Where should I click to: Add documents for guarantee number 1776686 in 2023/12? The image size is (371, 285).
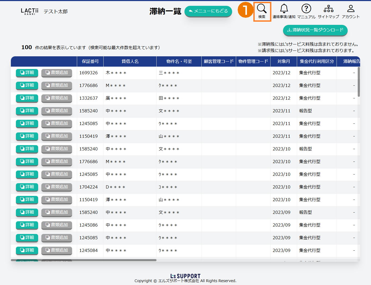[57, 85]
